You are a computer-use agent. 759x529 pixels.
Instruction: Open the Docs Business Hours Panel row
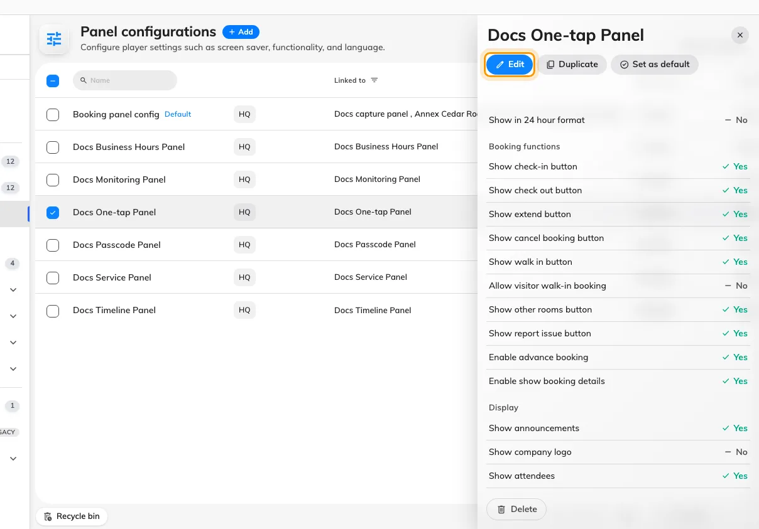256,147
